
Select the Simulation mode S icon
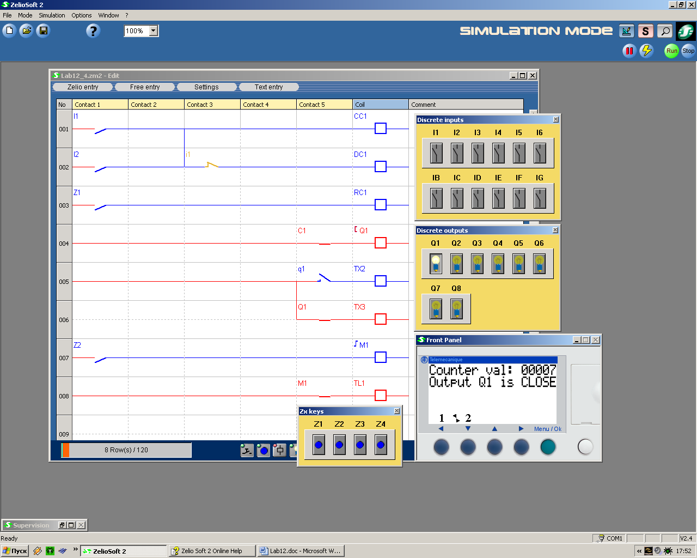click(x=645, y=31)
